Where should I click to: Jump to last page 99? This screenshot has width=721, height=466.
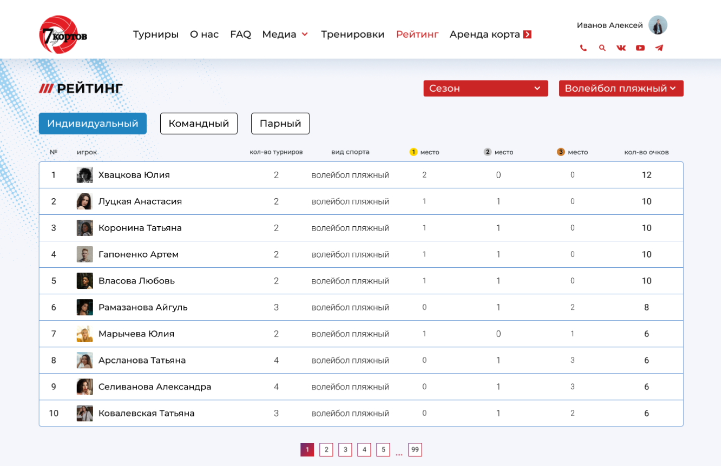(415, 449)
